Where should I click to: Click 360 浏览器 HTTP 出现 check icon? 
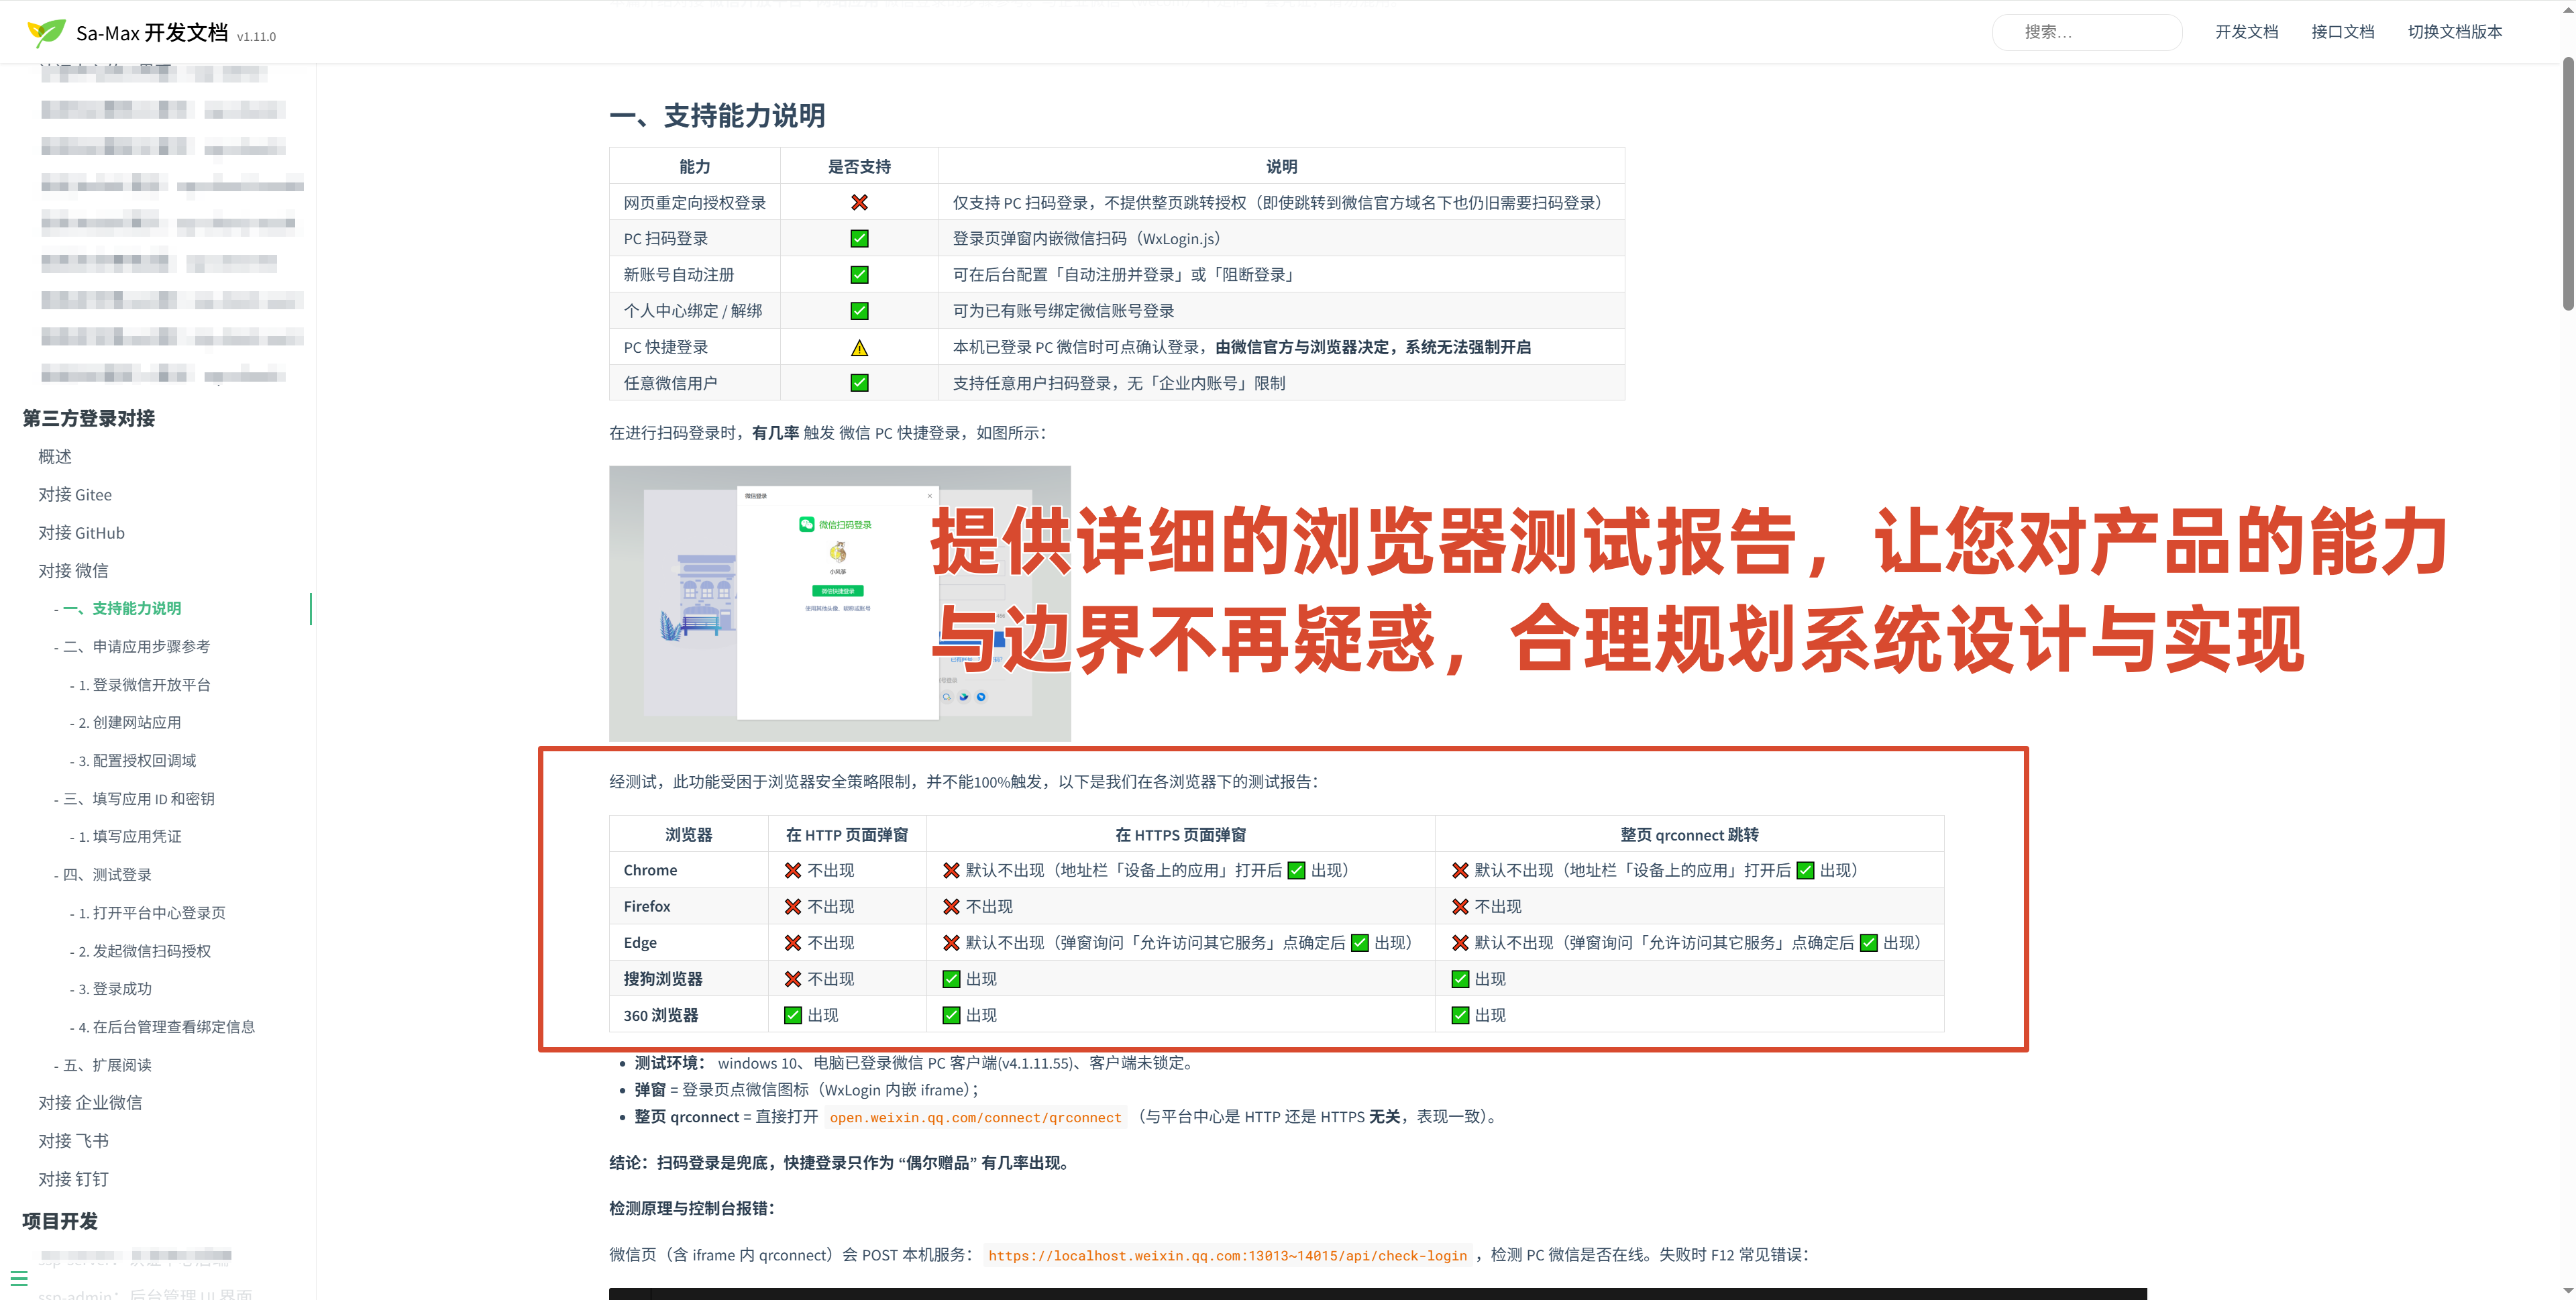click(x=793, y=1014)
